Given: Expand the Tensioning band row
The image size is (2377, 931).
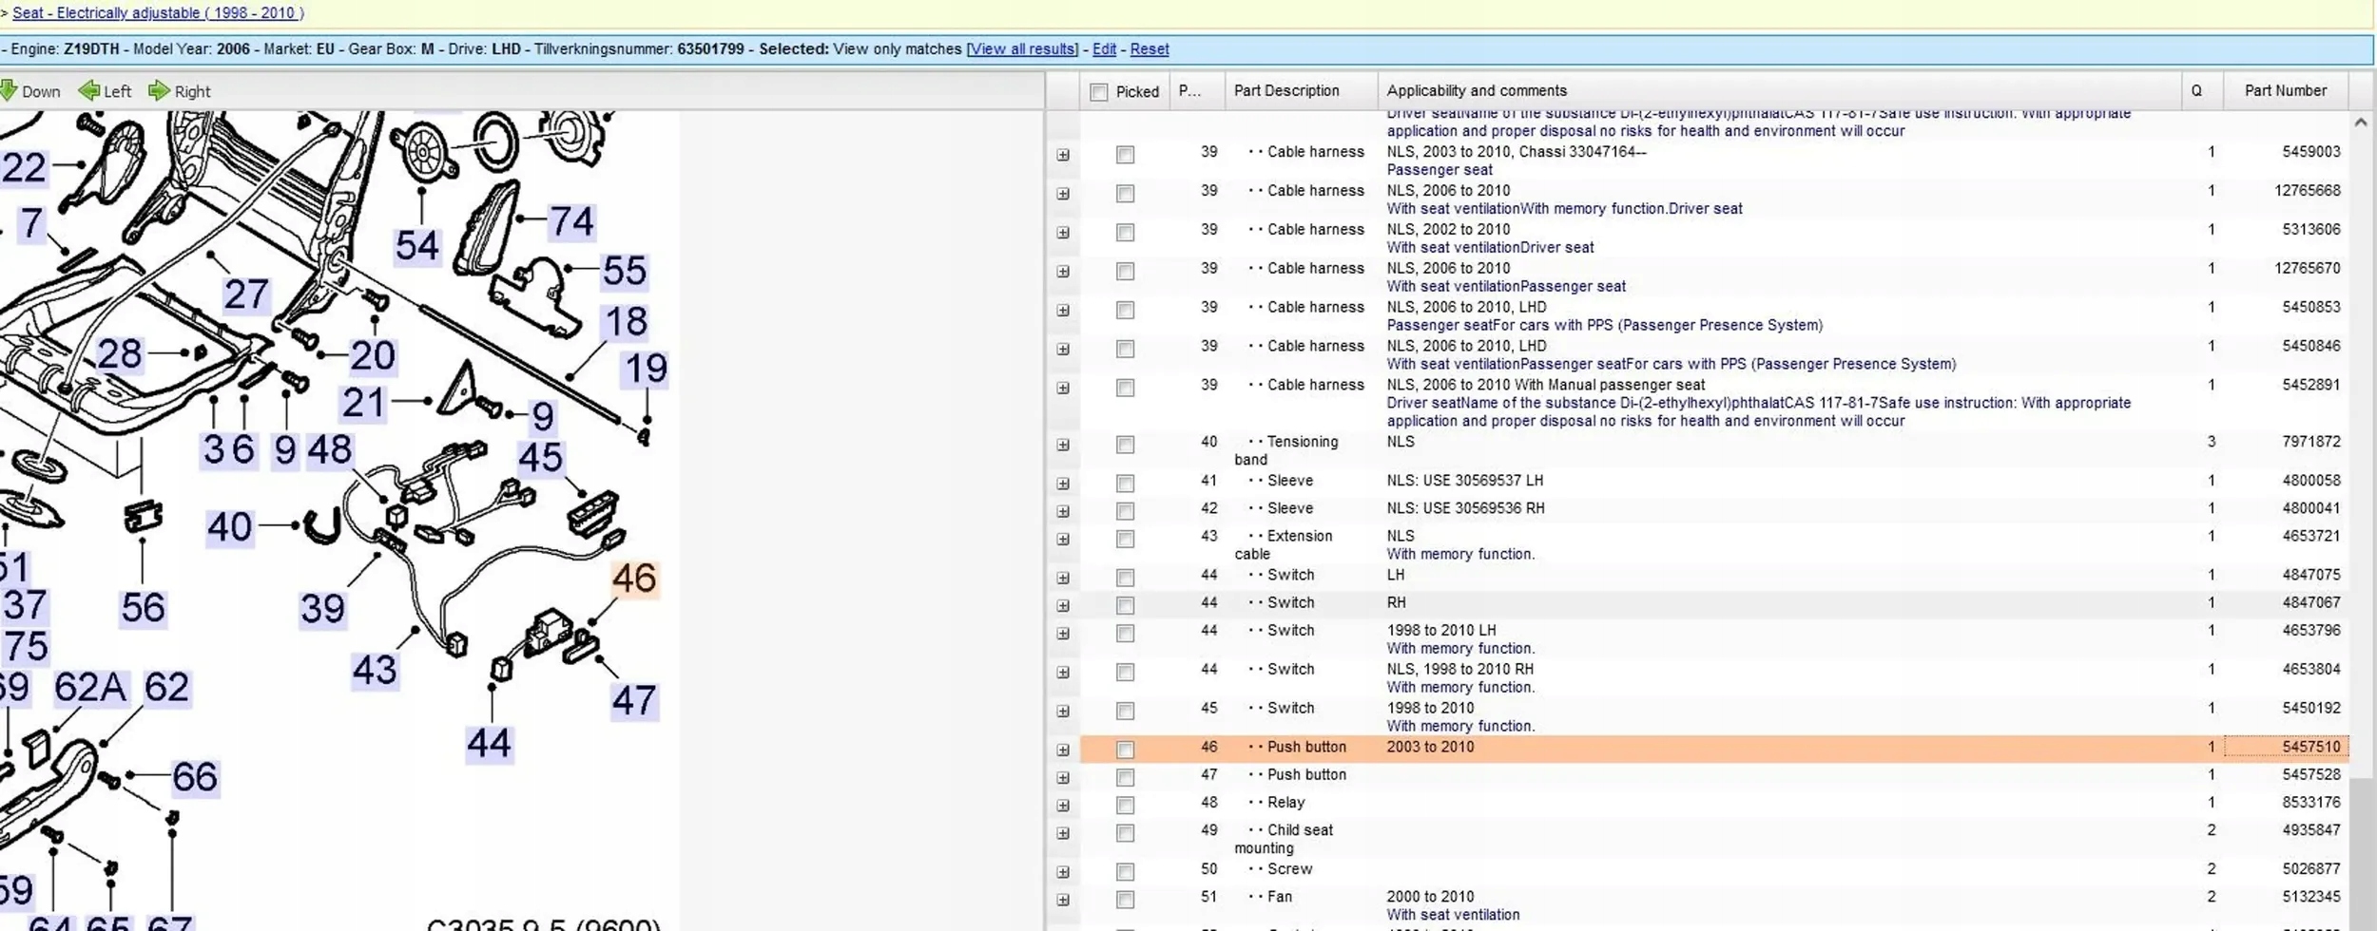Looking at the screenshot, I should click(x=1063, y=445).
